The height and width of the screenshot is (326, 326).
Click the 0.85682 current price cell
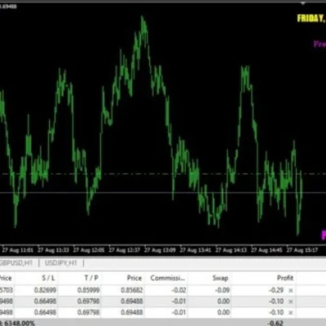pyautogui.click(x=132, y=290)
